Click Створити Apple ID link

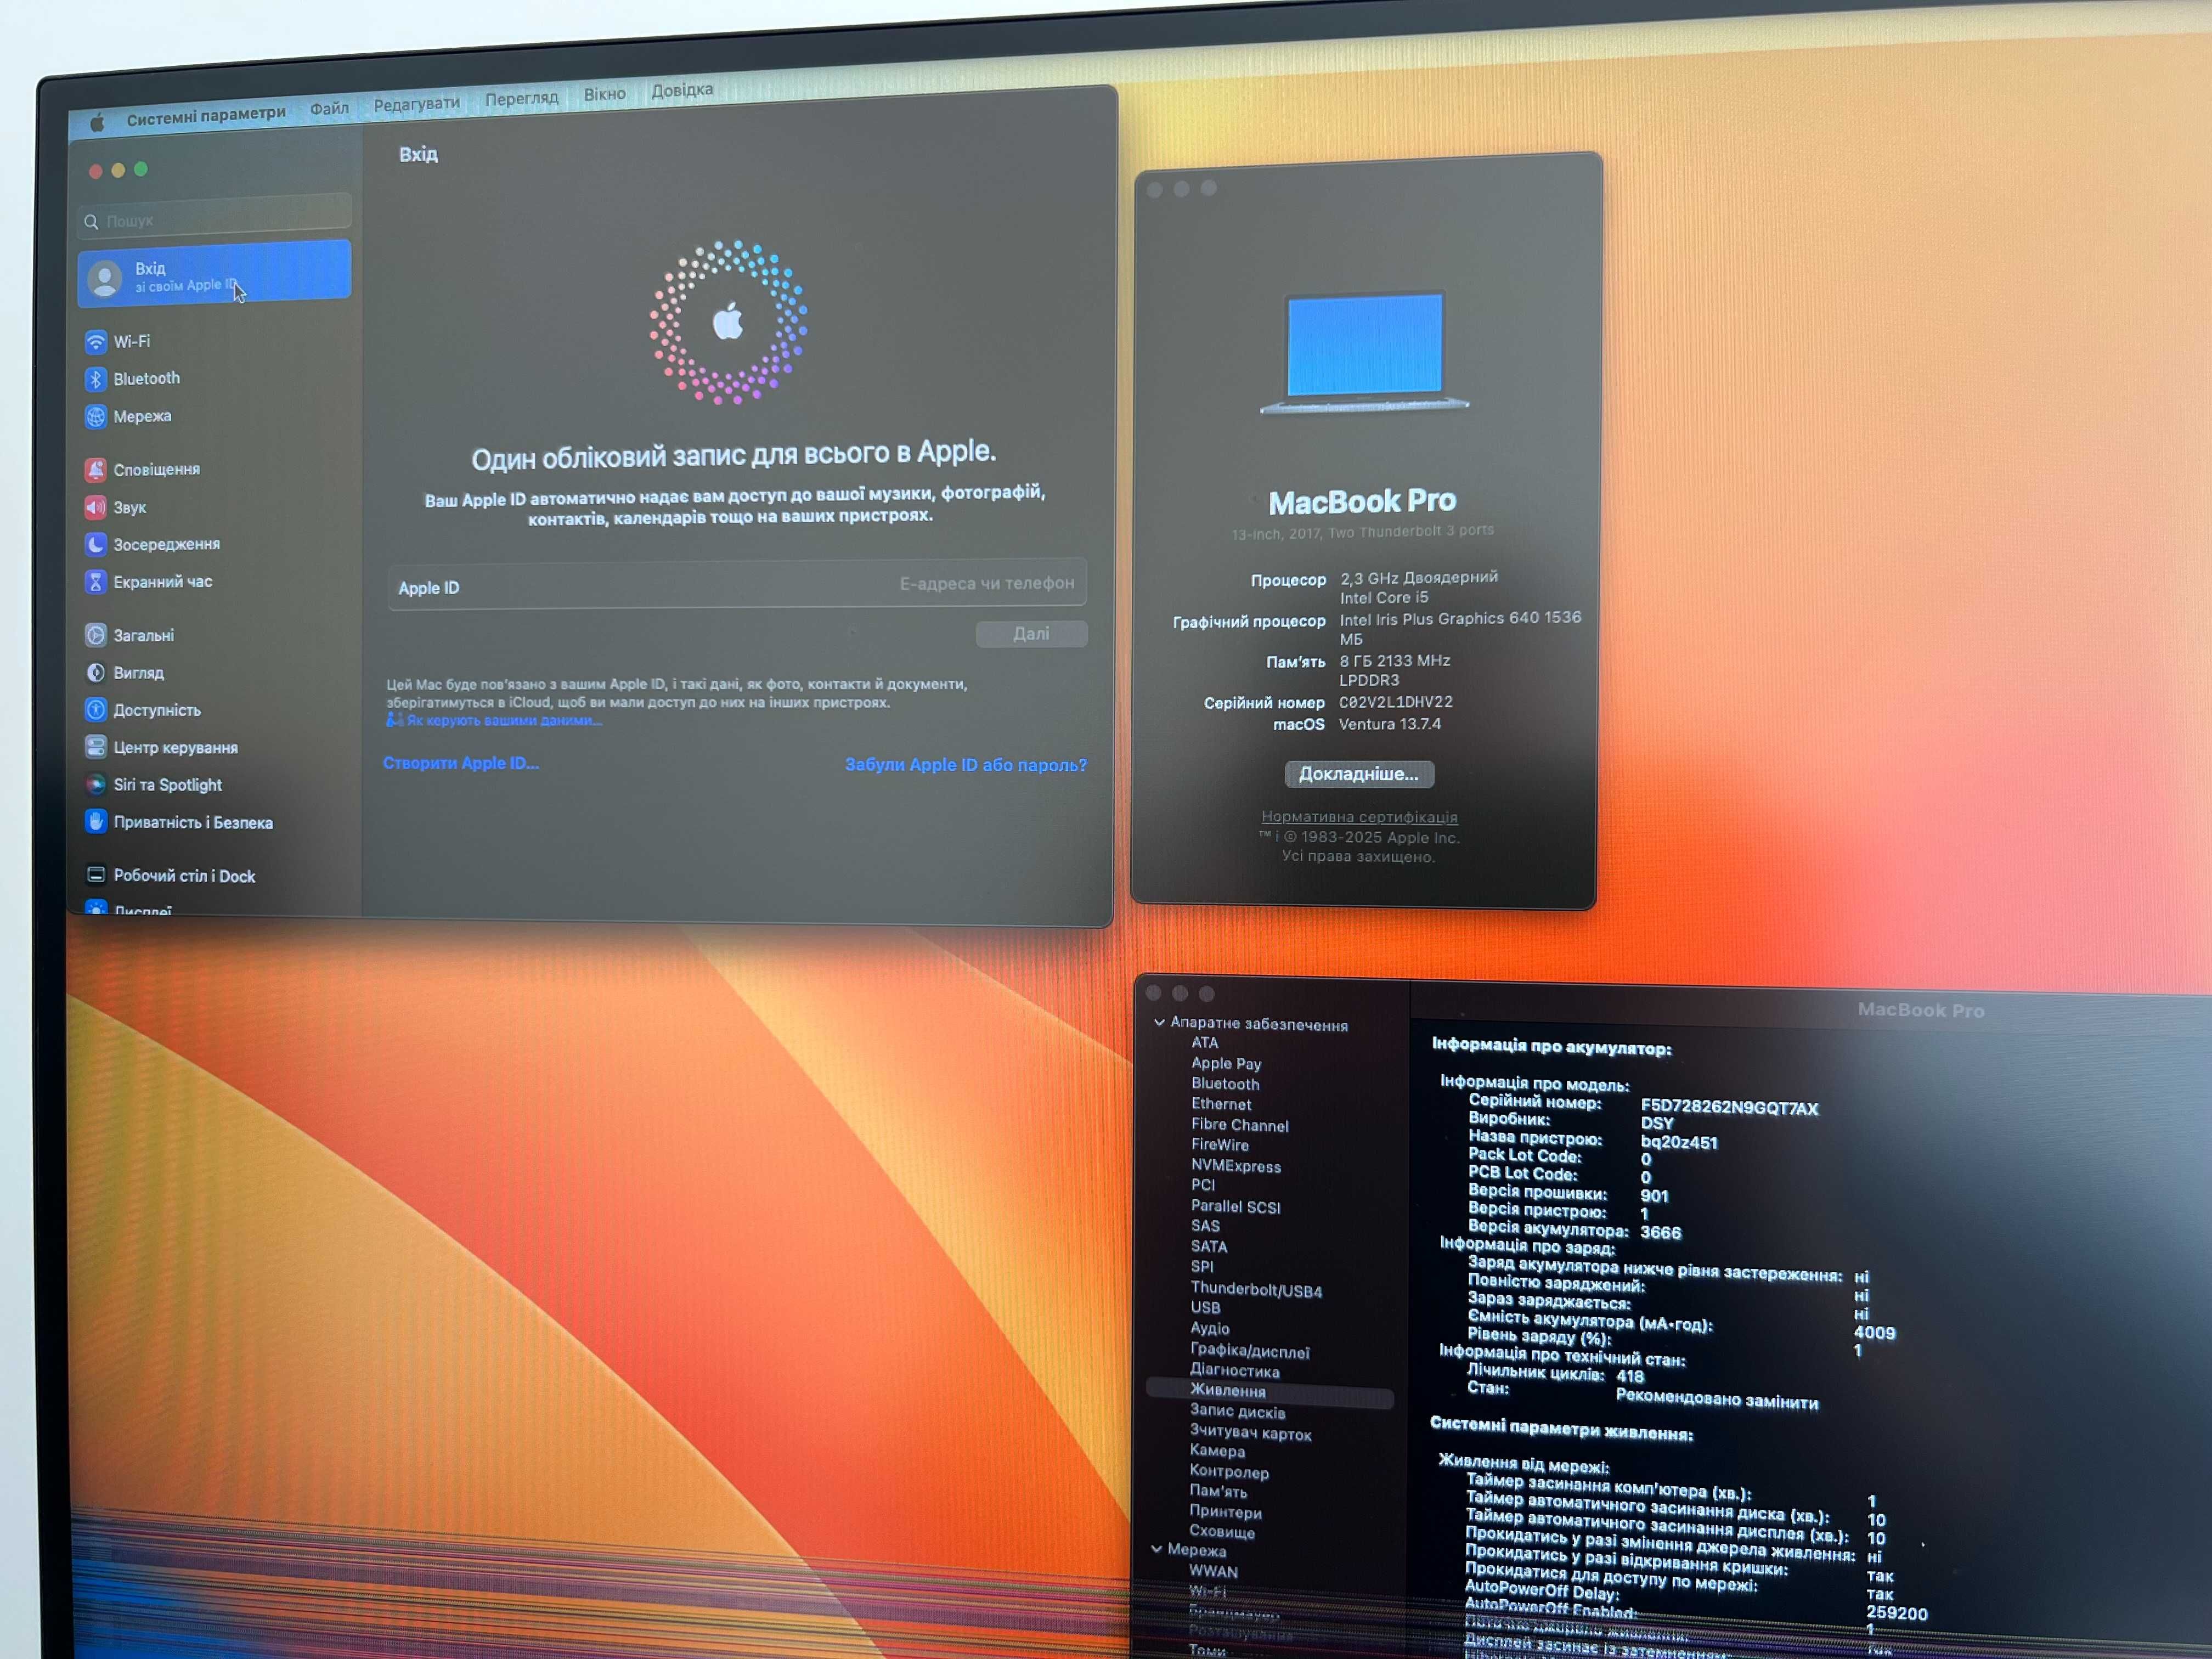[x=460, y=763]
